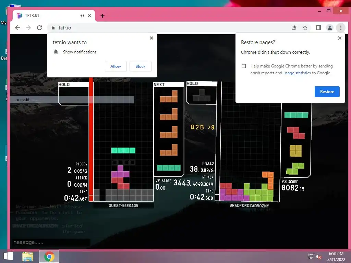Click the GUEST-56E0A05 player name
Screen dimensions: 351x263
pos(123,205)
